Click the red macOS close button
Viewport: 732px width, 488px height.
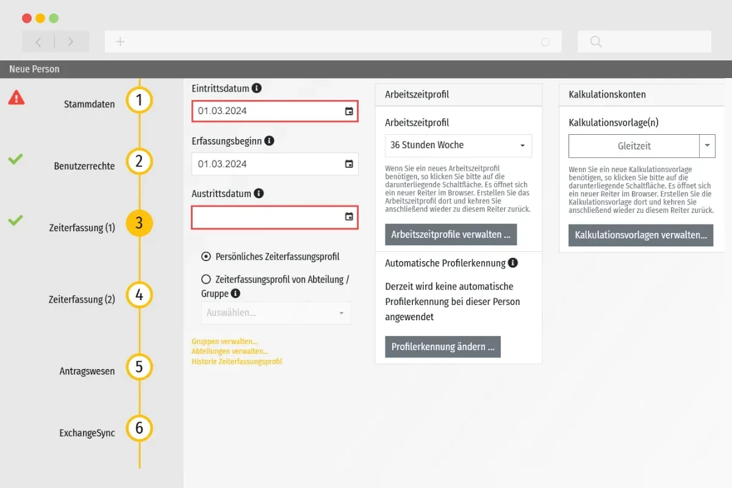(27, 18)
